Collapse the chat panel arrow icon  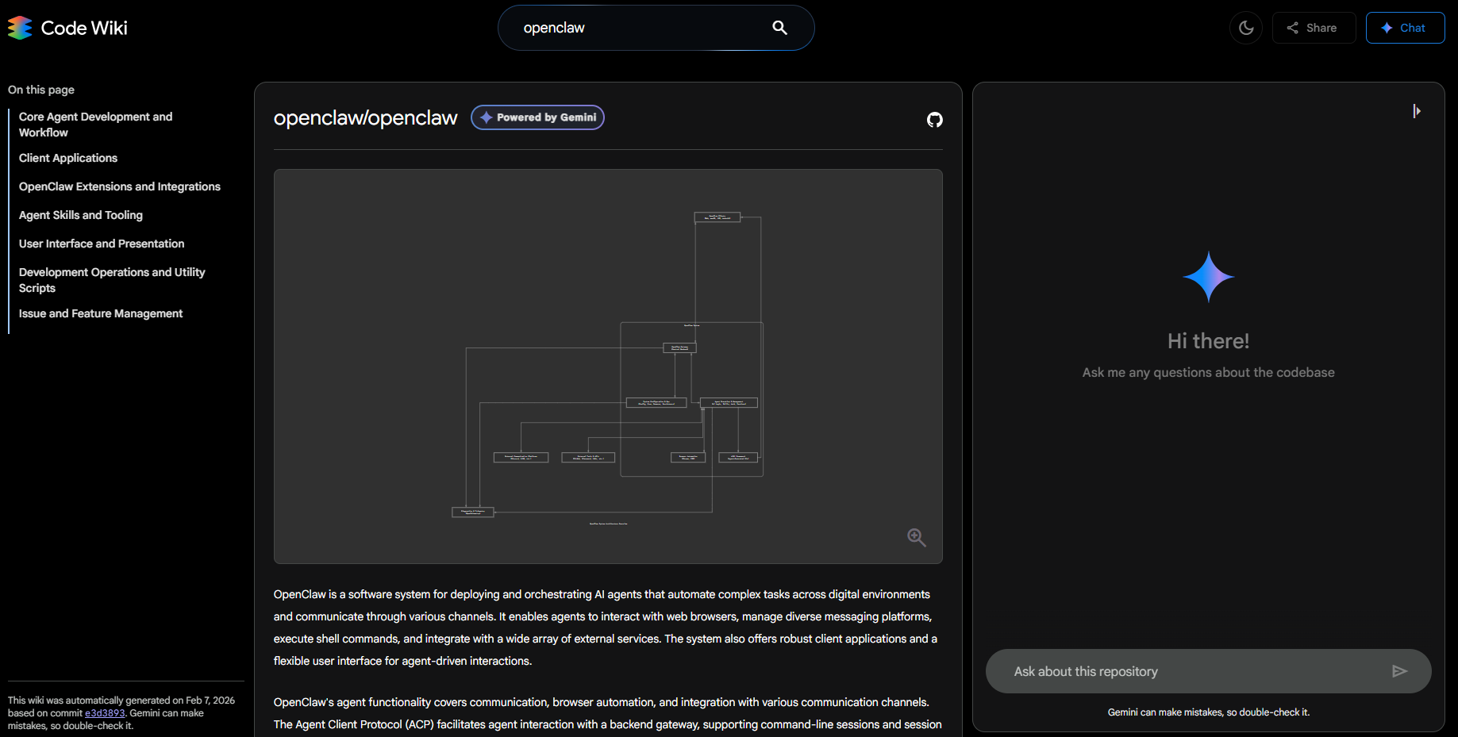[1417, 111]
